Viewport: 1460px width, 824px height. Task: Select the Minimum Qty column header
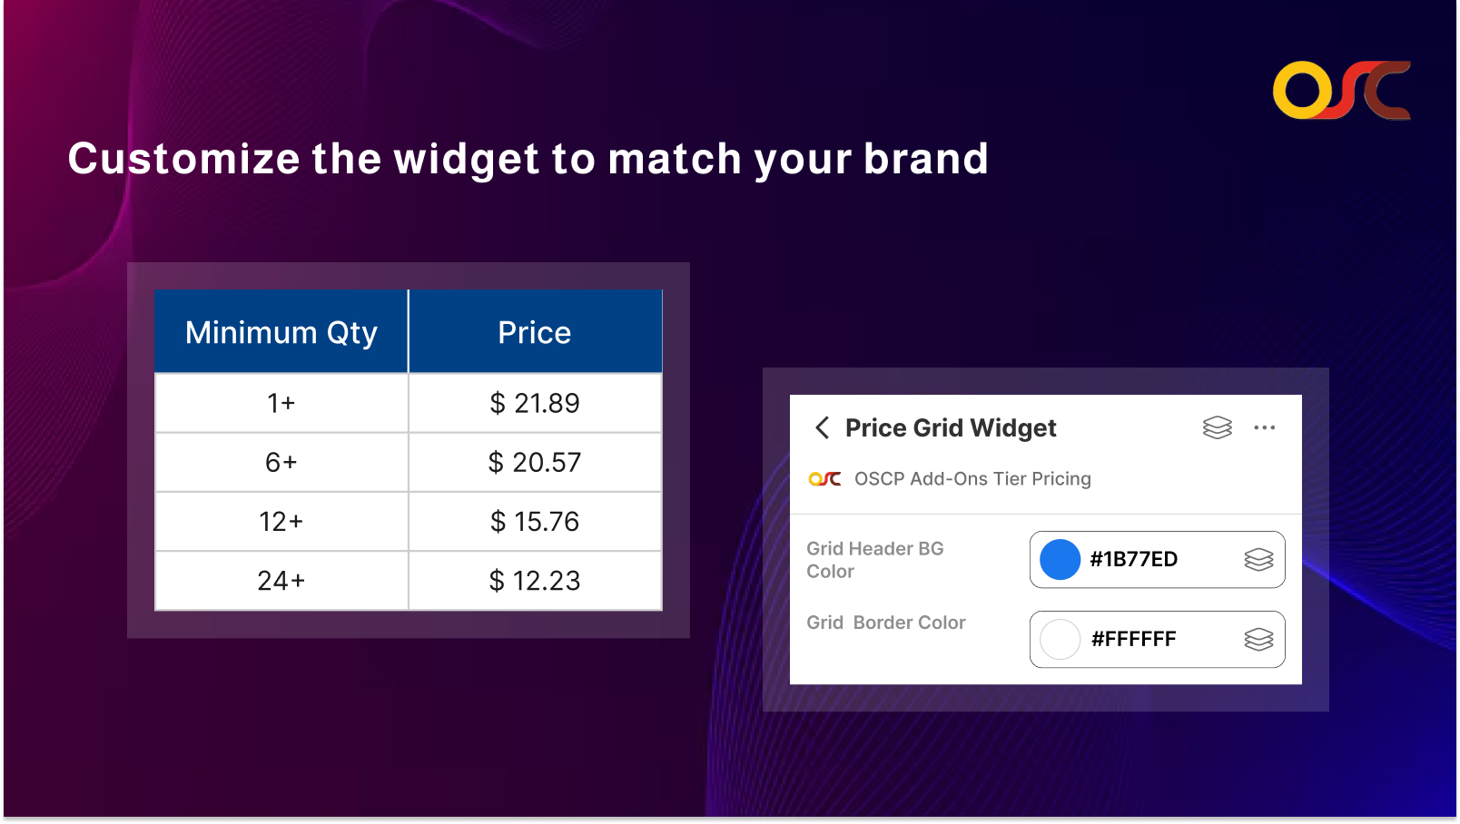(x=281, y=332)
